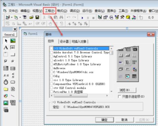Click the component list scroll-left arrow

52,95
